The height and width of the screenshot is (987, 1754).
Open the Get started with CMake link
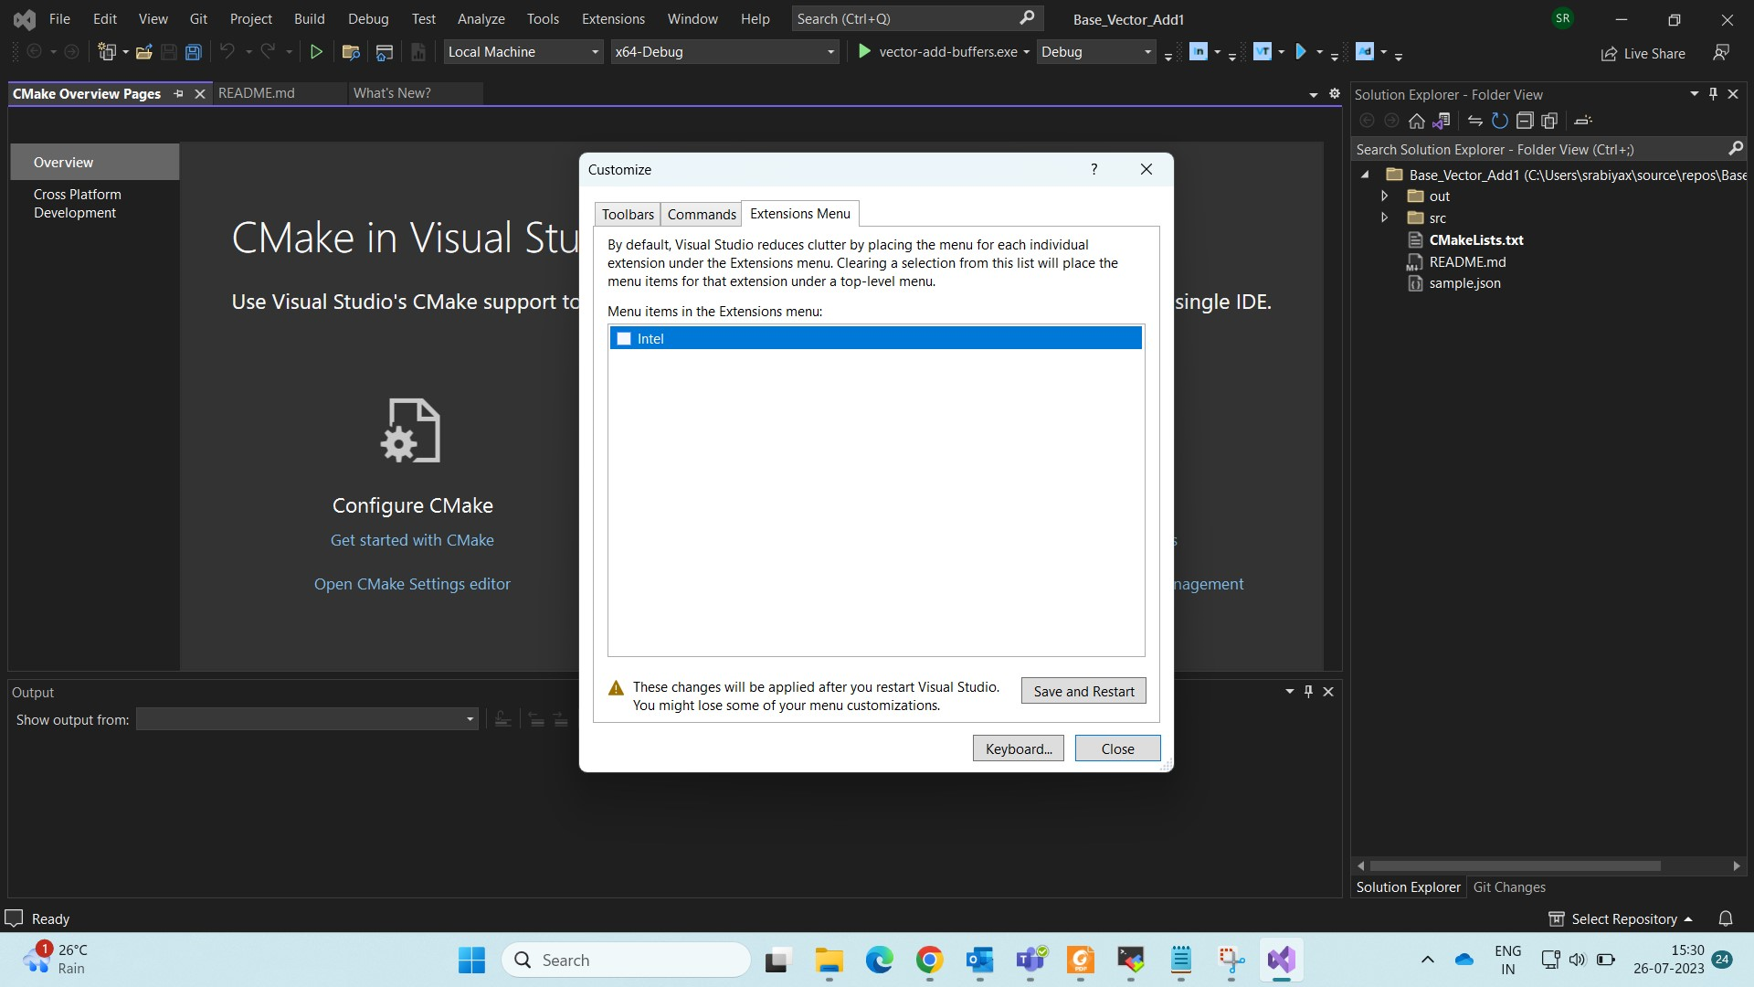(412, 540)
